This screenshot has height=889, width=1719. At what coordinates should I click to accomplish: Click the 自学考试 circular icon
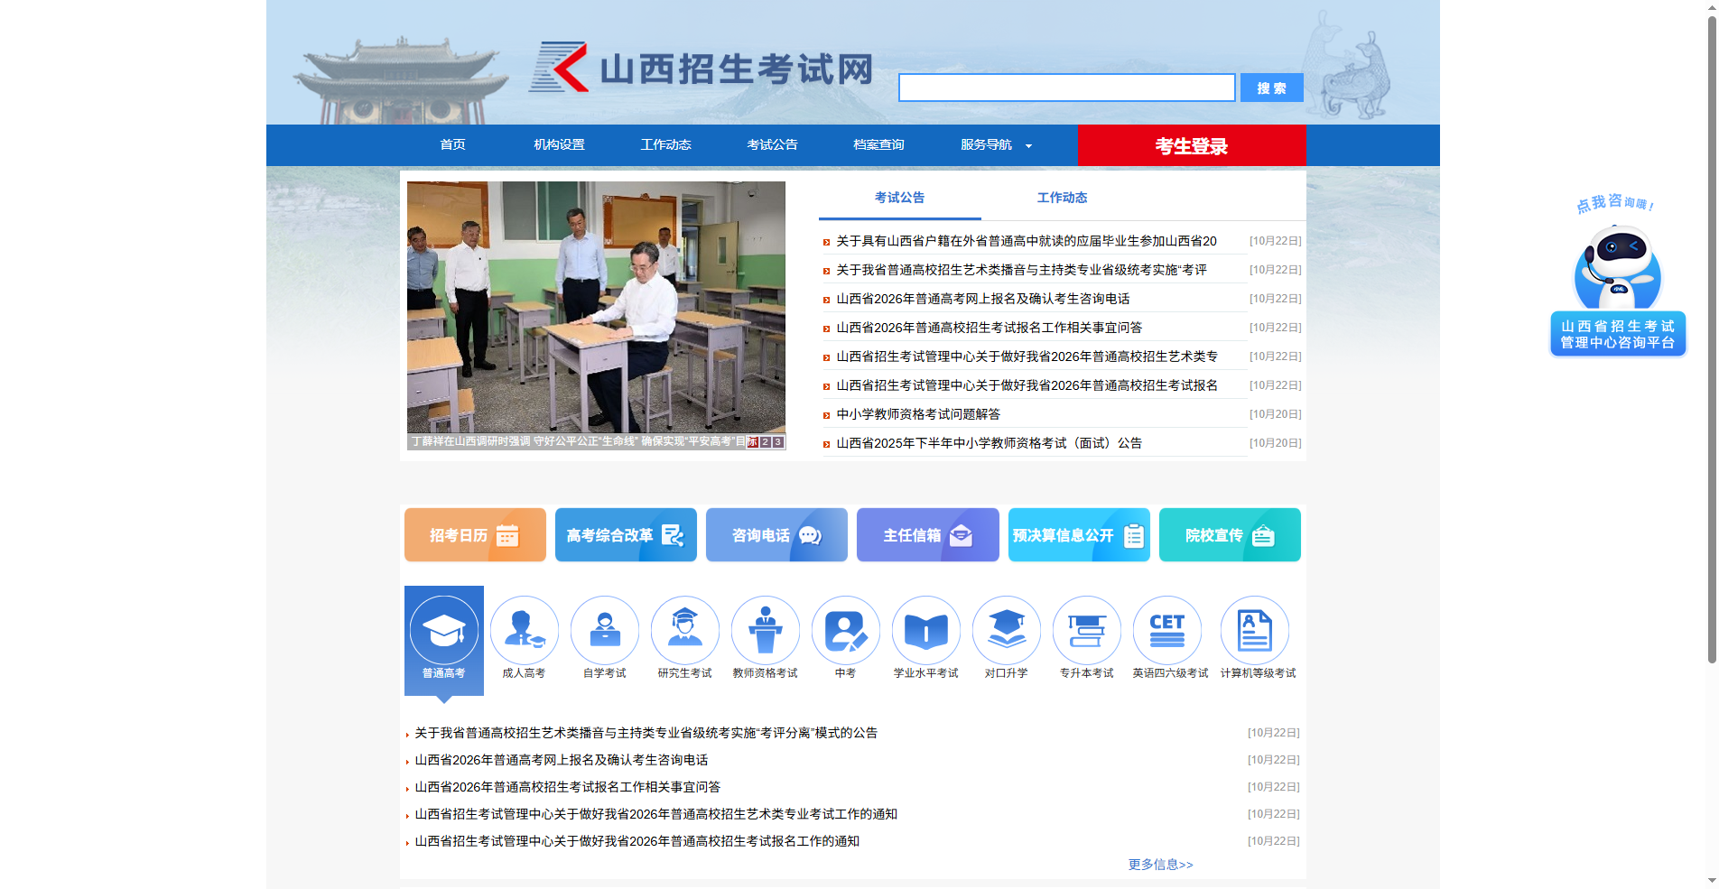pyautogui.click(x=604, y=629)
